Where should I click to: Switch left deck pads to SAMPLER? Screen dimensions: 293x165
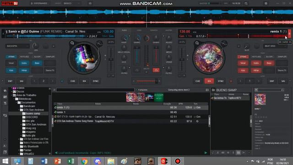(x=50, y=57)
